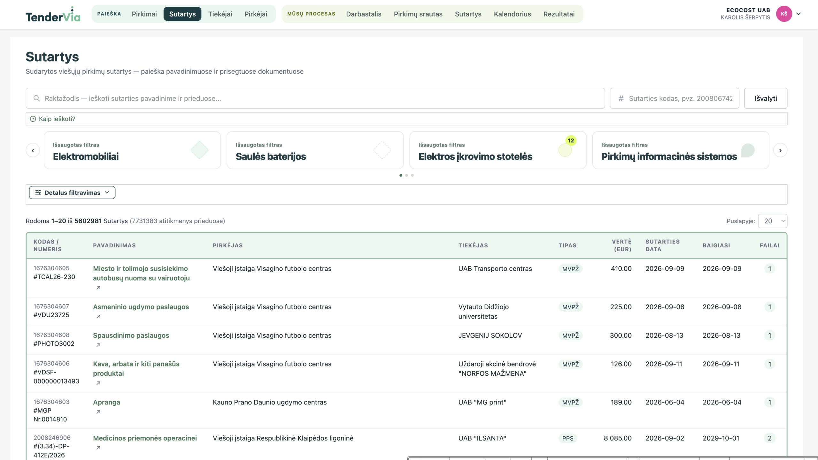
Task: Select the Saulės baterijos saved filter card
Action: click(315, 150)
